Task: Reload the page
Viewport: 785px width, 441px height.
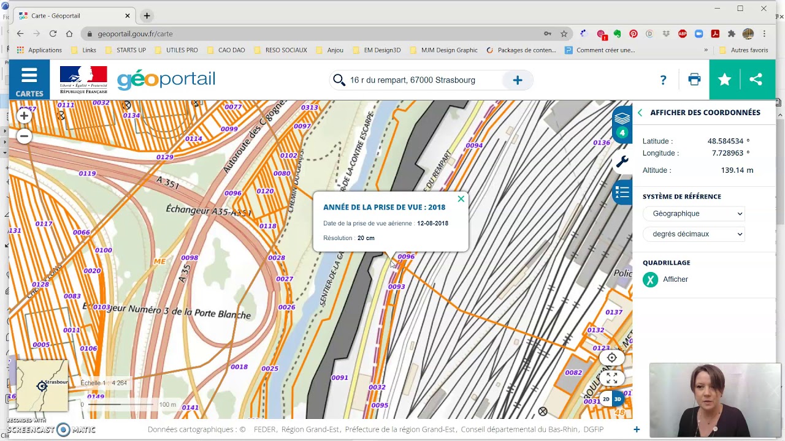Action: click(x=53, y=34)
